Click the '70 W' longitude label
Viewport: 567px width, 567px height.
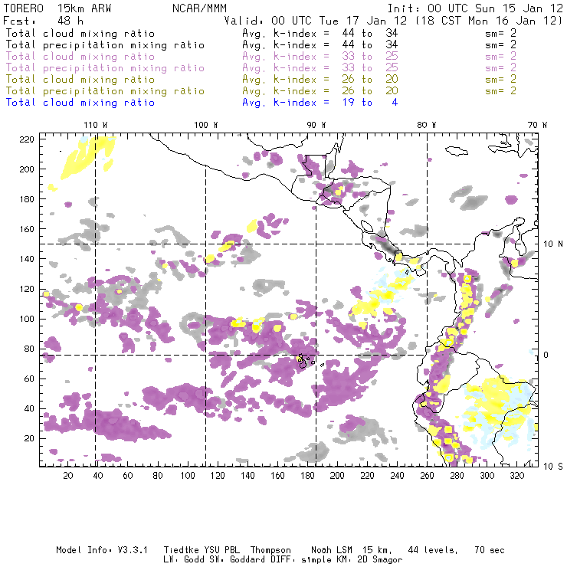pos(537,125)
